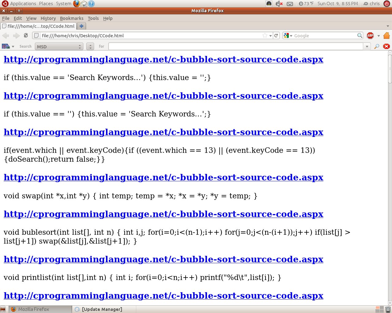Open bubble-sort link directly above the swap function
Viewport: 392px width, 313px height.
click(x=164, y=178)
